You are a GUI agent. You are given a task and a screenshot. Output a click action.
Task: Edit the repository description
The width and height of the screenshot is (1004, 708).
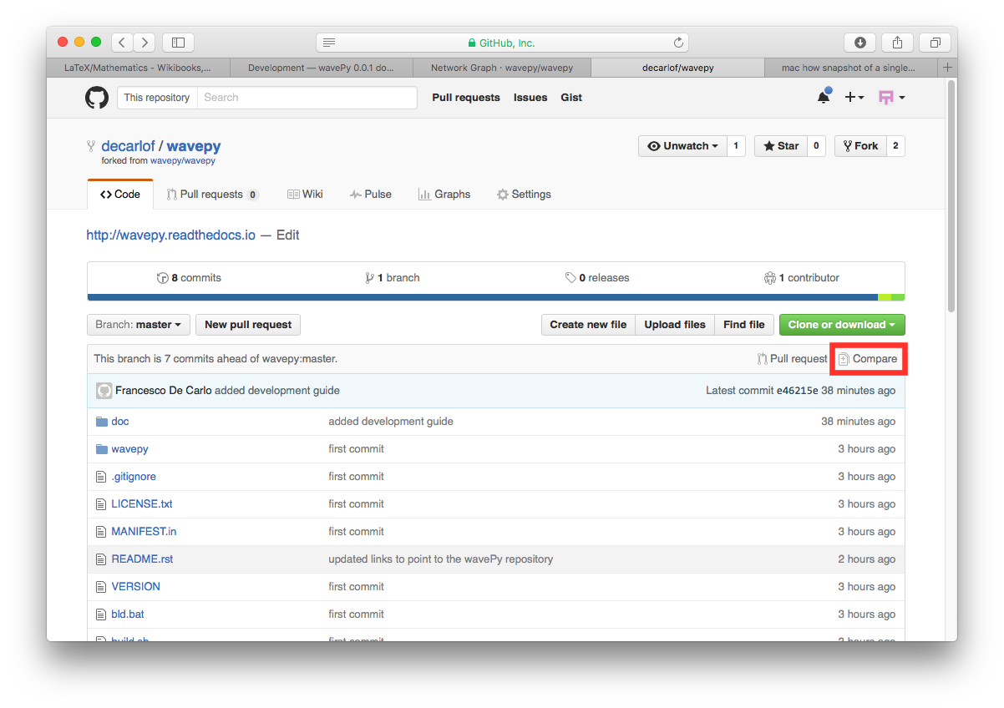[x=287, y=235]
